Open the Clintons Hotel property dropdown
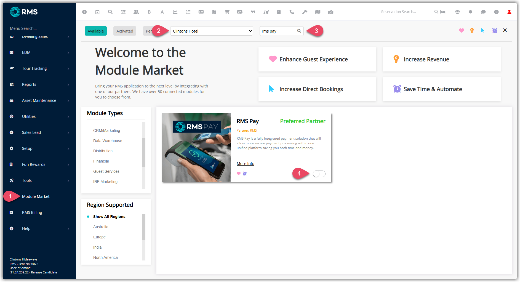 212,31
